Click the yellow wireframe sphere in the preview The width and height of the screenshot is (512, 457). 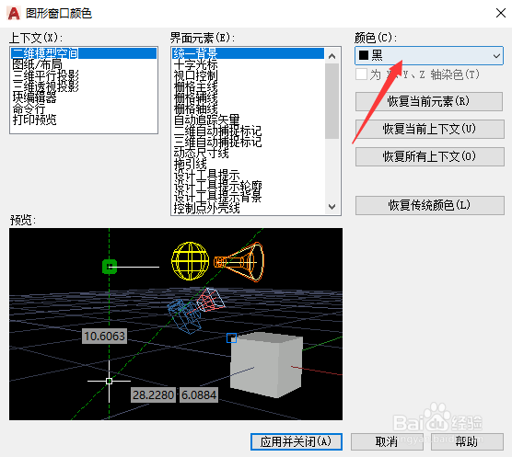[x=191, y=261]
